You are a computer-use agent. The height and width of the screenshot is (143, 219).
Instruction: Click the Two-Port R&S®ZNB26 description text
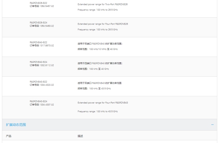tap(102, 4)
